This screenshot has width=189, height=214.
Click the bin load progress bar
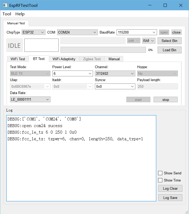[x=103, y=50]
